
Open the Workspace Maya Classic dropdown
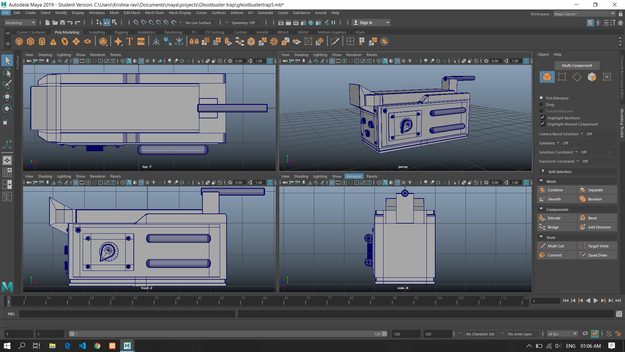coord(584,14)
